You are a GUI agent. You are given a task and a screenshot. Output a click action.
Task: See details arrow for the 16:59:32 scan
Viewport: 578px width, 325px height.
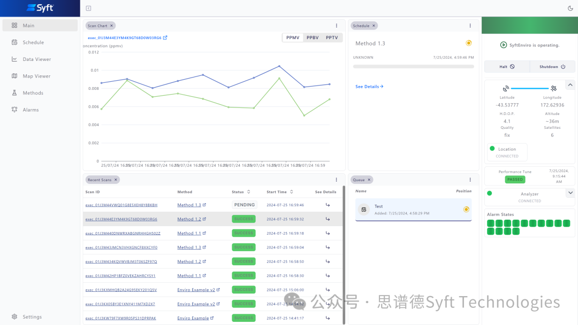click(x=328, y=219)
